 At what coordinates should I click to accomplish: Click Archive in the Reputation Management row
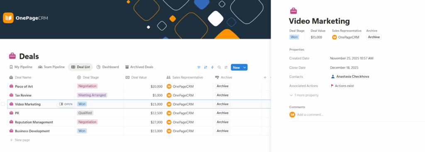222,122
